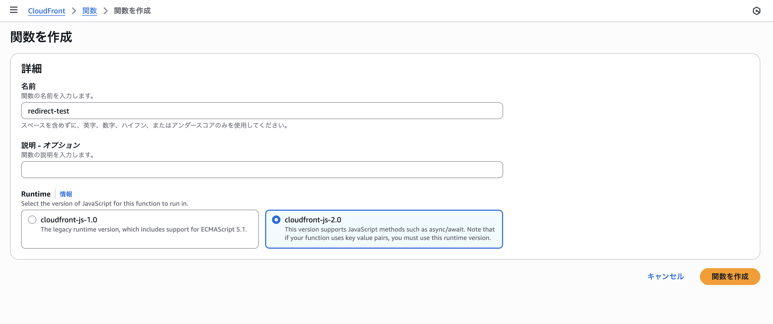The width and height of the screenshot is (773, 324).
Task: Select the cloudfront-js-1.0 radio button
Action: click(32, 220)
